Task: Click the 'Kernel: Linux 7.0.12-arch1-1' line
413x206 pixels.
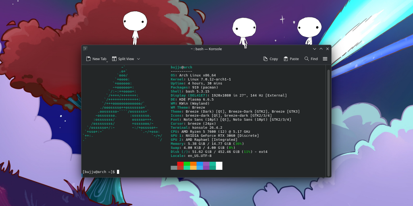Action: 201,79
